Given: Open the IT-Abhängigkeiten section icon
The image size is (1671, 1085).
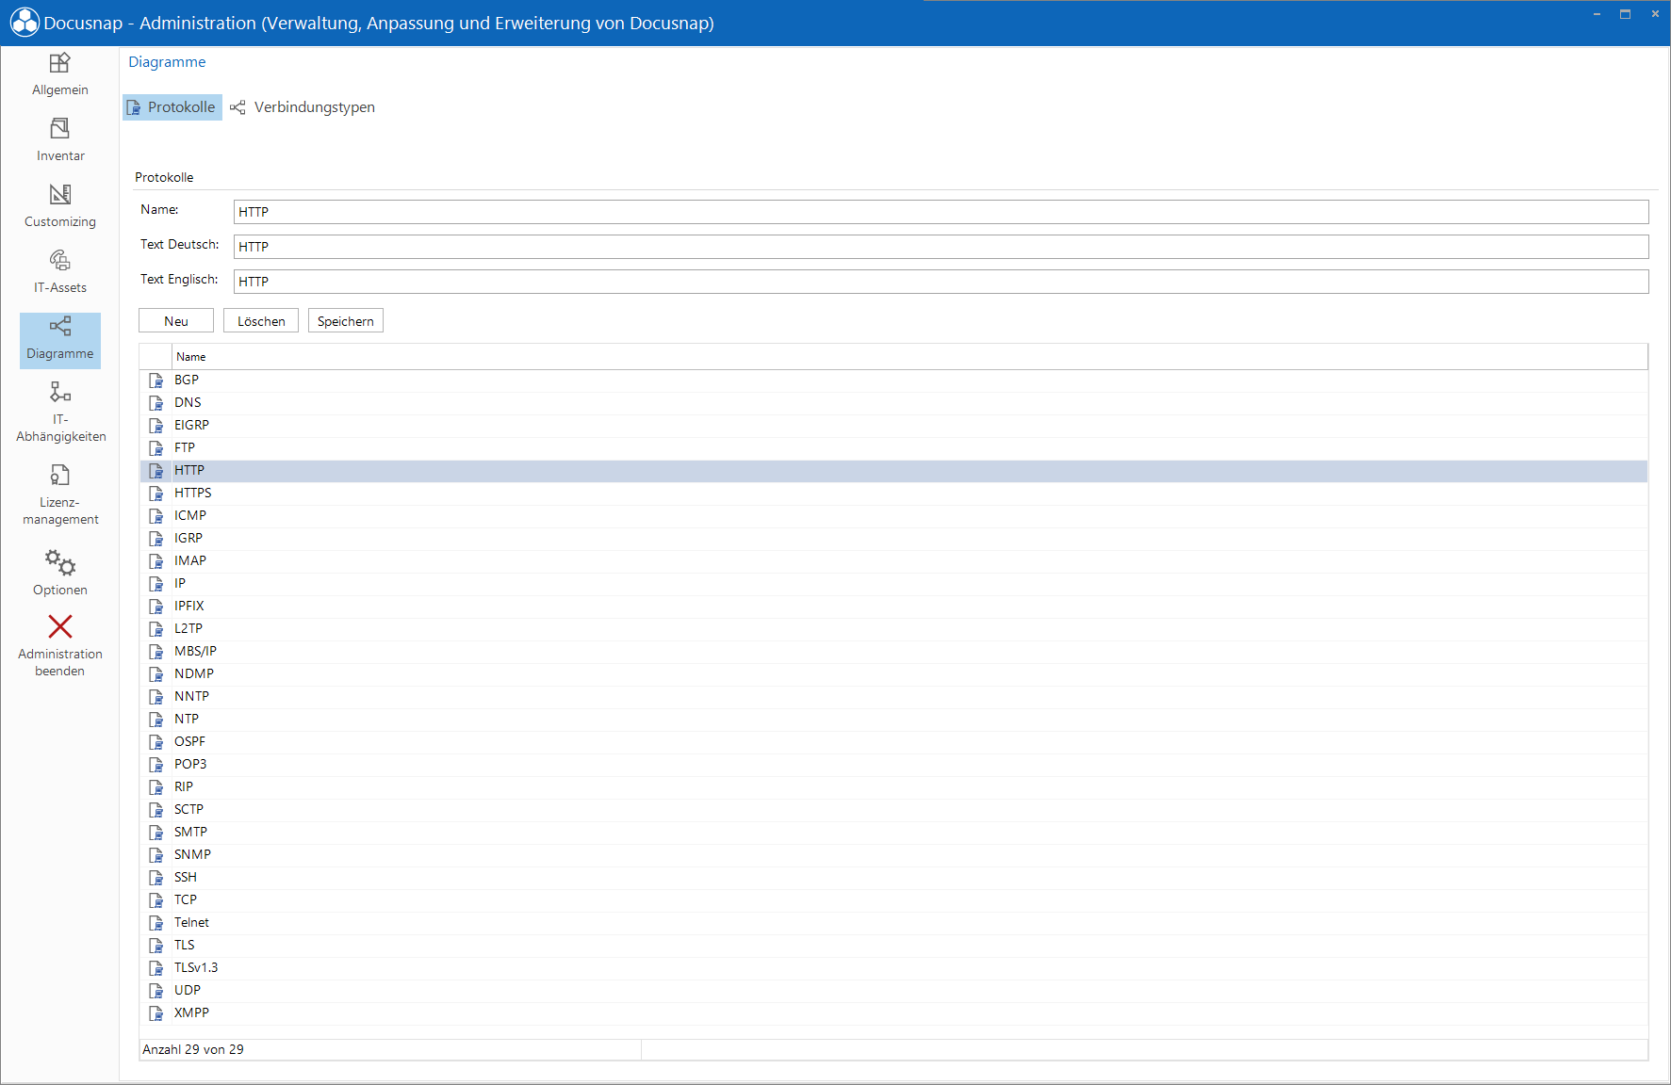Looking at the screenshot, I should tap(59, 392).
